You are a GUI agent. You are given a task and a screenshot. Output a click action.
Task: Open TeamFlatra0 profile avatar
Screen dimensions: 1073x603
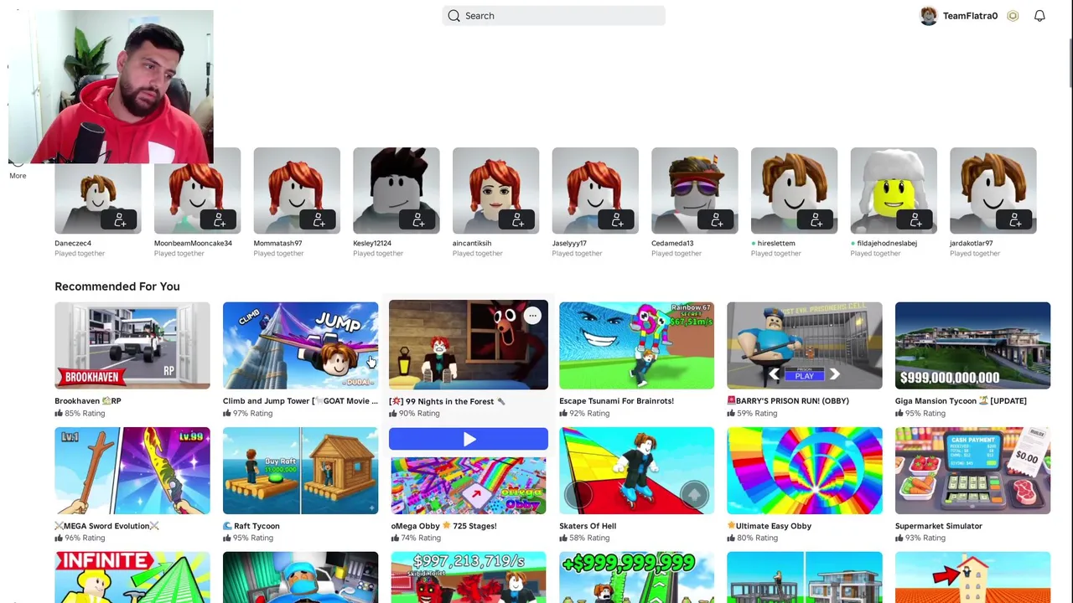pos(928,16)
